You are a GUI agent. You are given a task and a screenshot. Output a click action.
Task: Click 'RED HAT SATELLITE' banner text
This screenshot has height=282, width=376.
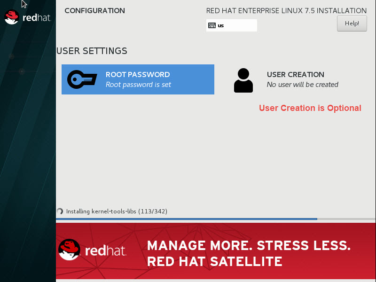tap(214, 261)
